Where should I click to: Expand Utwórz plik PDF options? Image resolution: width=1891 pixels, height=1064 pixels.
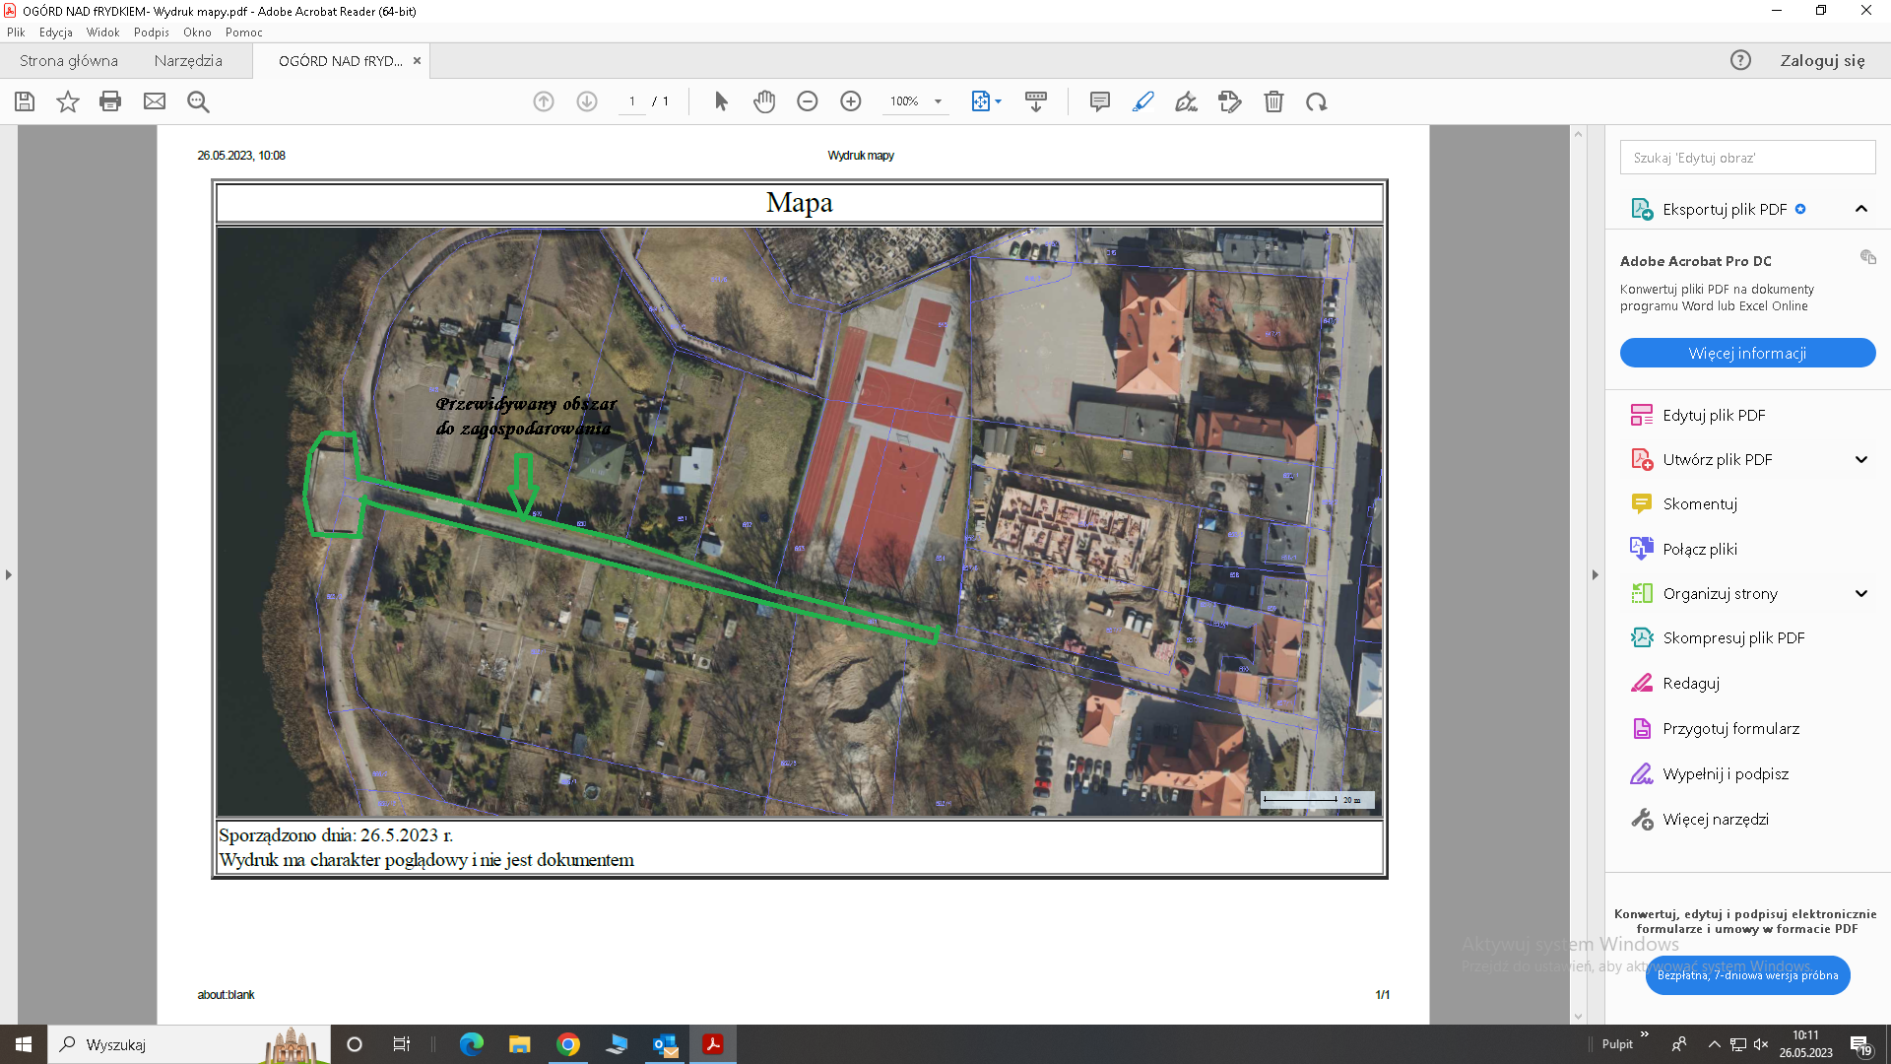pyautogui.click(x=1860, y=459)
